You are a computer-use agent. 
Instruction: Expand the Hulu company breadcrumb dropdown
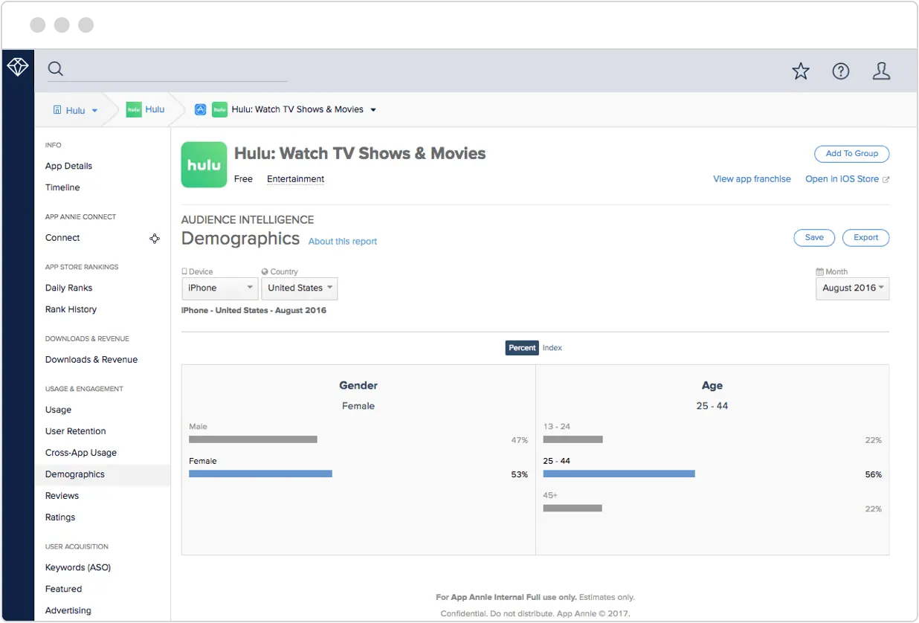click(x=94, y=111)
